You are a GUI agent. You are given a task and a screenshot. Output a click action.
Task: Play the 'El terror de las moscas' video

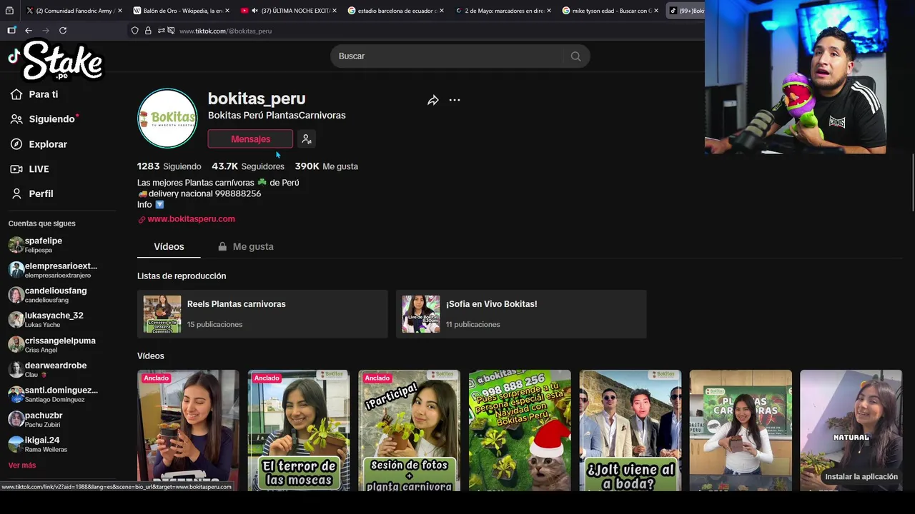299,430
